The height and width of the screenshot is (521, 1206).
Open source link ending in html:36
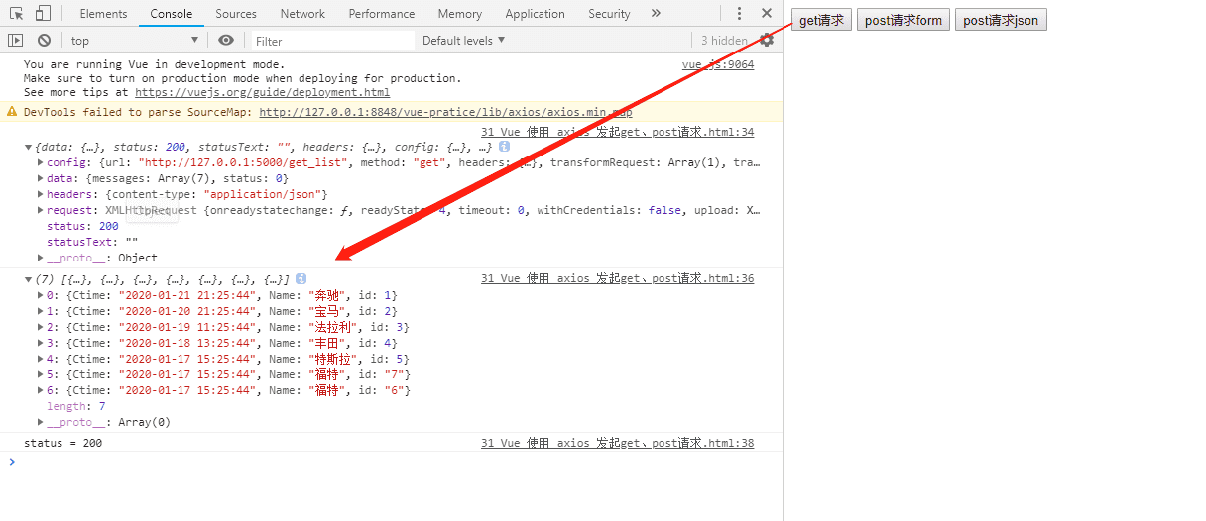[617, 279]
